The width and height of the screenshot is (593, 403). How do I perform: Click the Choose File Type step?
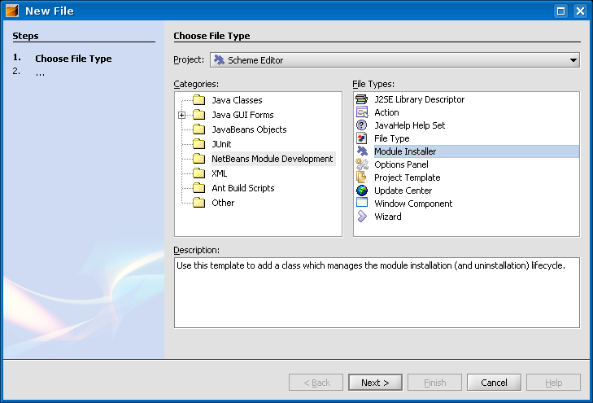pyautogui.click(x=73, y=59)
